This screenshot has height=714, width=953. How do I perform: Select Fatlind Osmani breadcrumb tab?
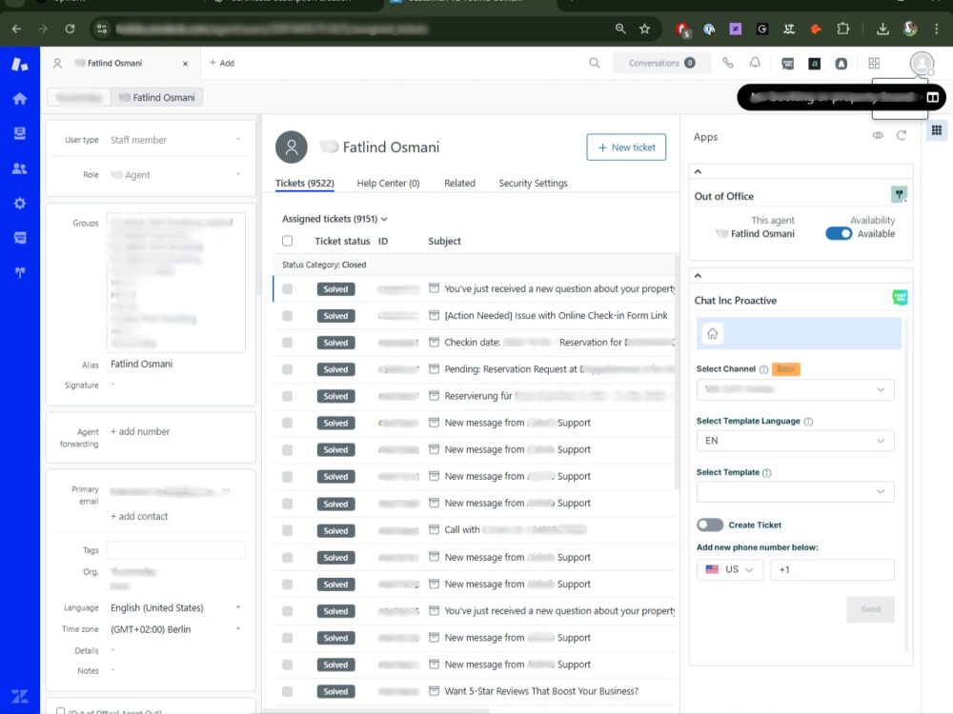click(157, 97)
